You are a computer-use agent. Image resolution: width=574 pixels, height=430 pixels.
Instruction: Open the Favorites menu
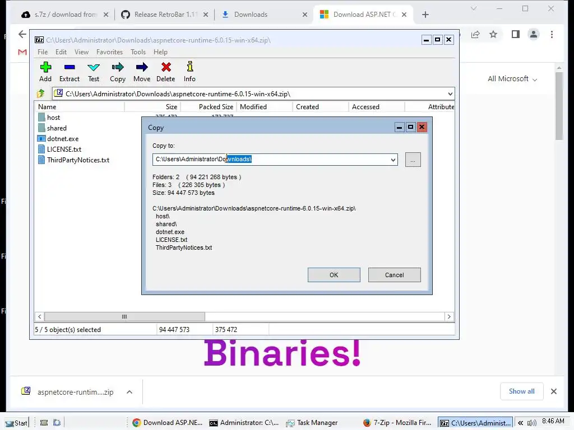109,52
